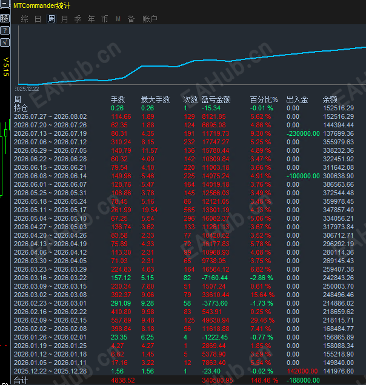The height and width of the screenshot is (385, 366).
Task: Click balance value 141976.60
Action: point(339,371)
